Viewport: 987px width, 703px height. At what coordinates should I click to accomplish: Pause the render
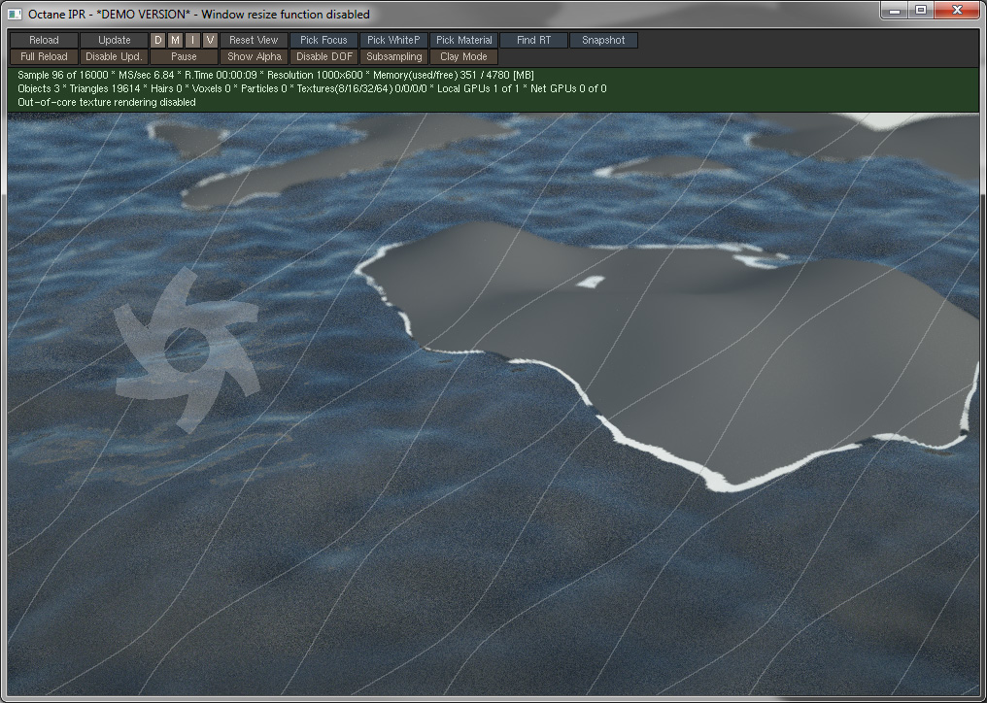pyautogui.click(x=184, y=56)
